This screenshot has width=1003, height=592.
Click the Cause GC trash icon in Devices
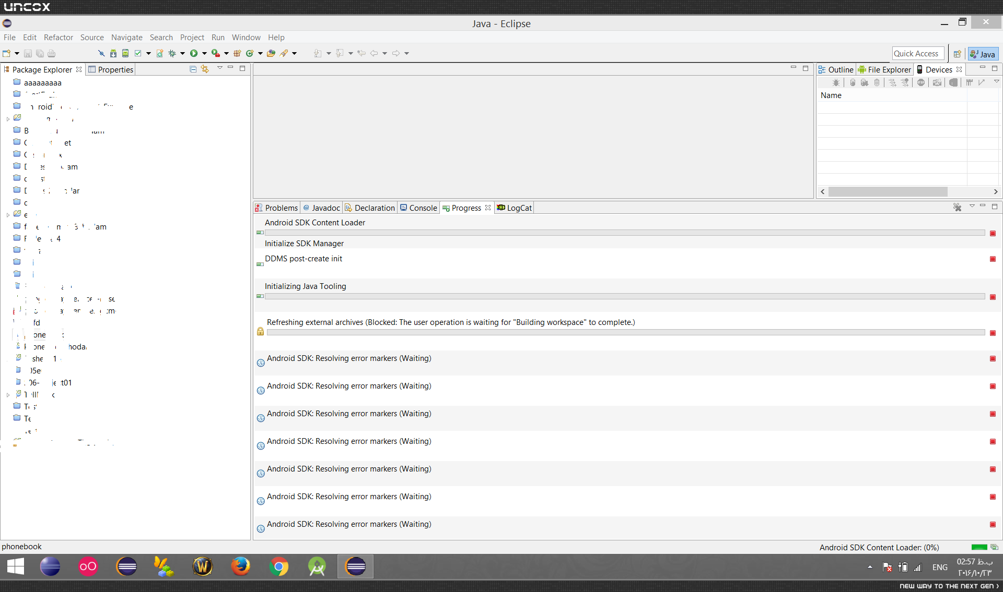coord(877,82)
